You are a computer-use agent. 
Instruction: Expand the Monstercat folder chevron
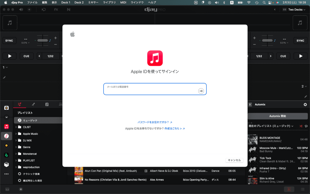pyautogui.click(x=16, y=154)
